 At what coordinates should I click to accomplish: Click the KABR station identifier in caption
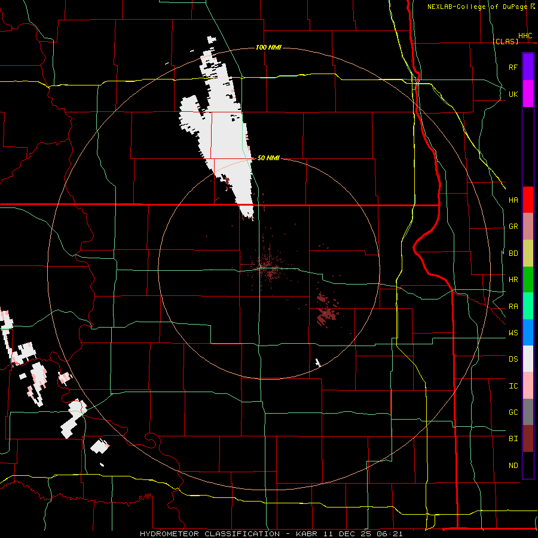307,534
